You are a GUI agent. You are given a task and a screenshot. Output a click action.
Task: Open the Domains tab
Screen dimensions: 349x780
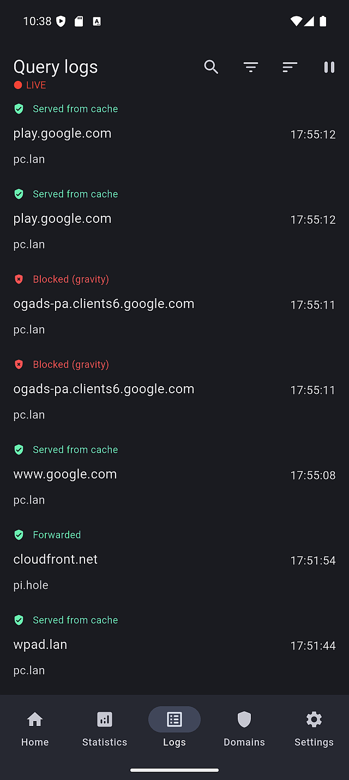pyautogui.click(x=244, y=729)
